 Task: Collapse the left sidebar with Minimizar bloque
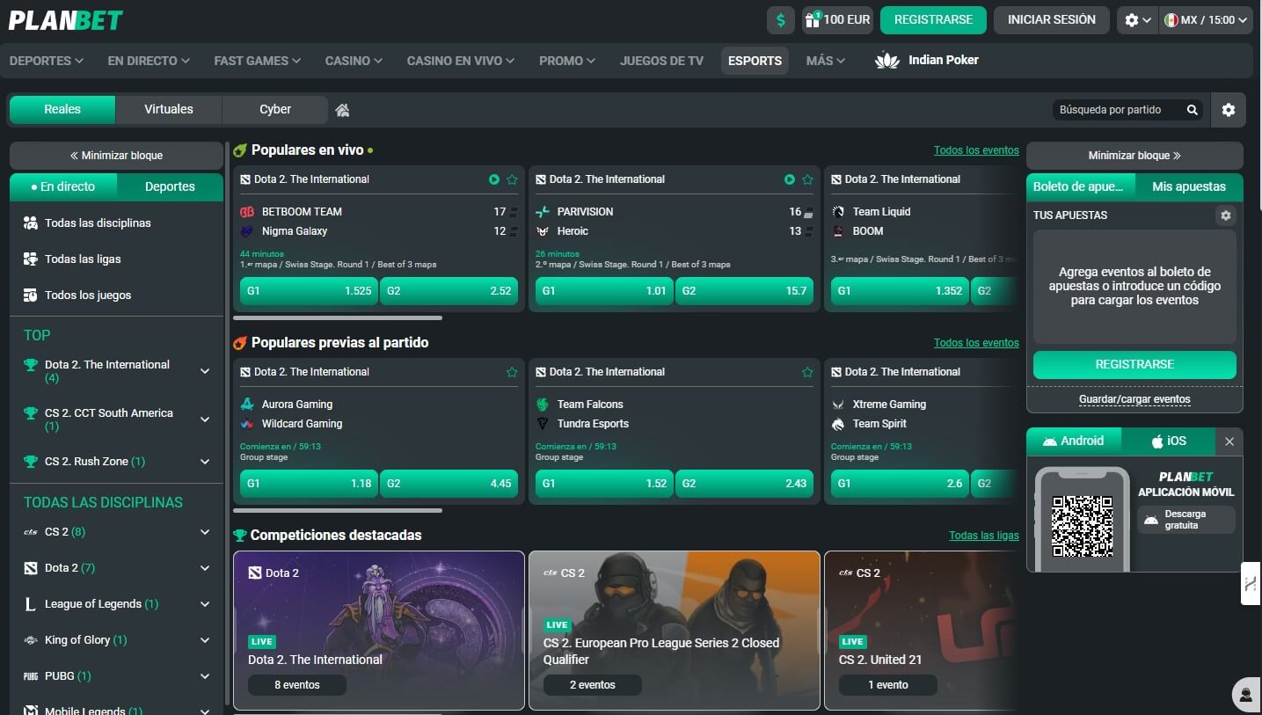[x=116, y=156]
